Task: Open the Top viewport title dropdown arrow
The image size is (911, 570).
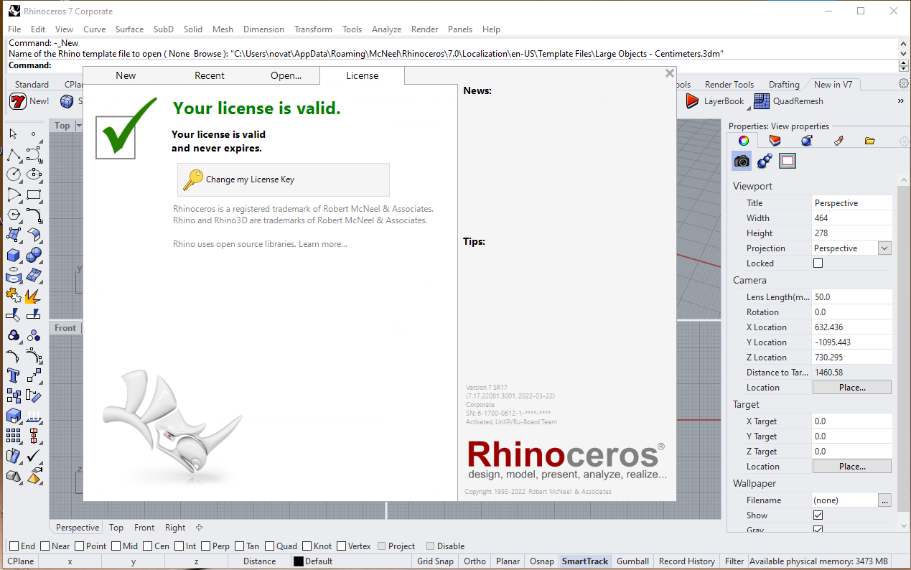Action: [80, 126]
